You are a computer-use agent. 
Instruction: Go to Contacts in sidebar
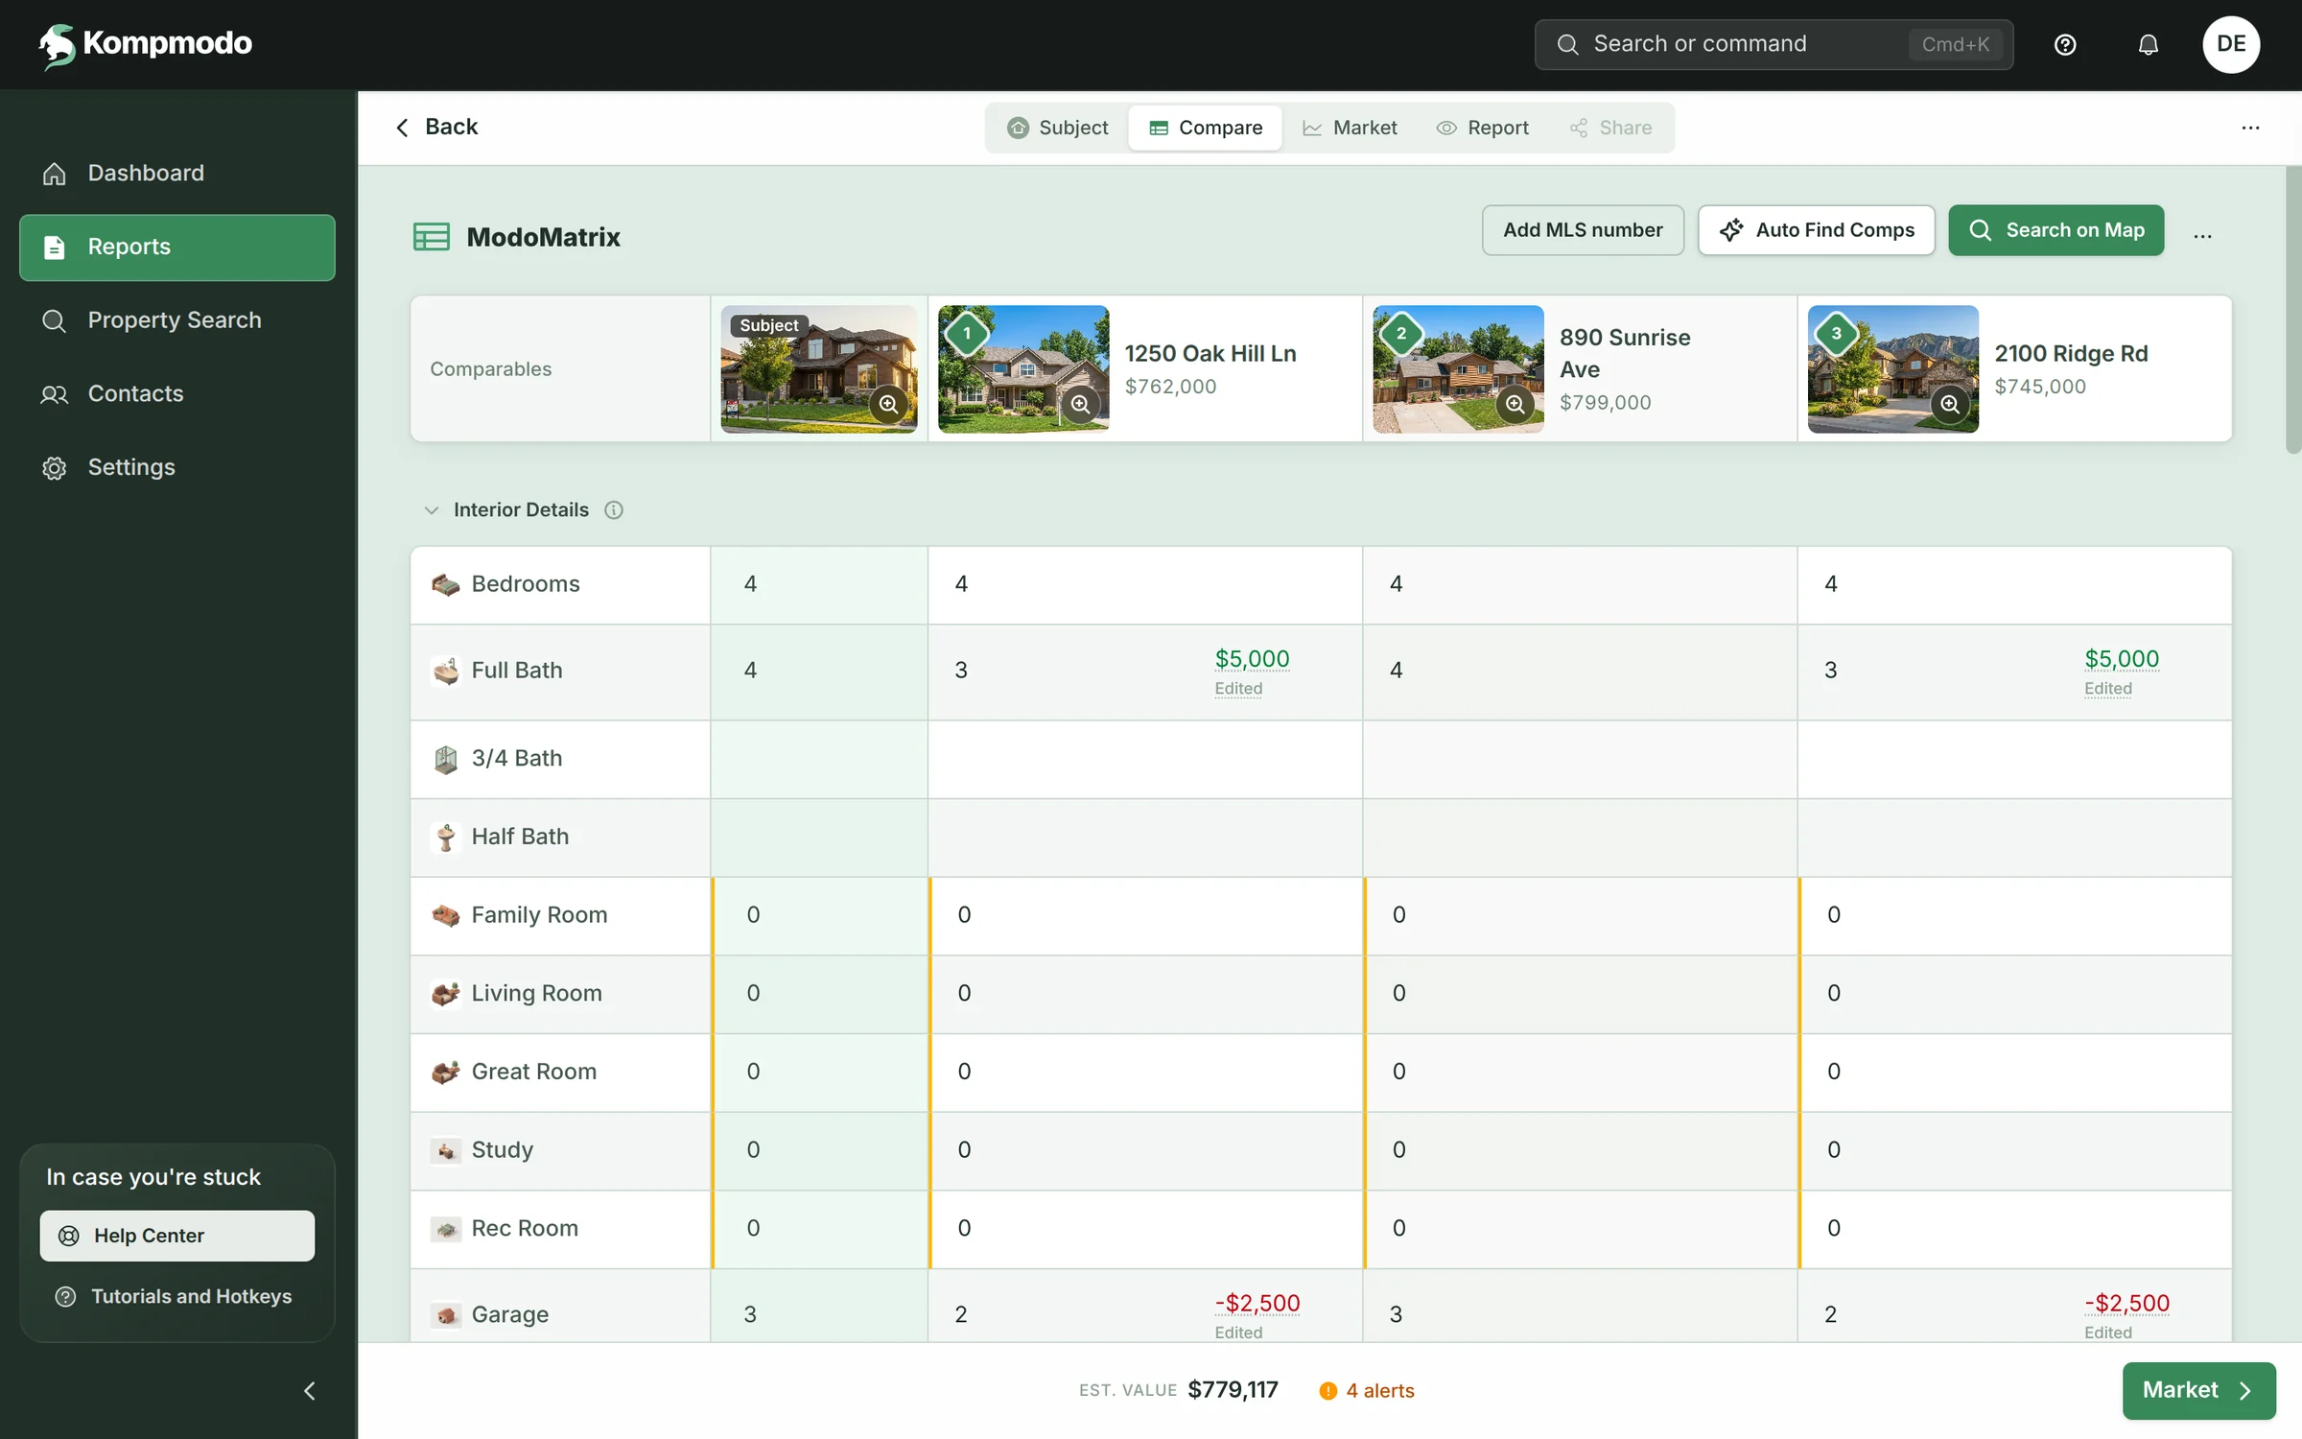pos(177,393)
